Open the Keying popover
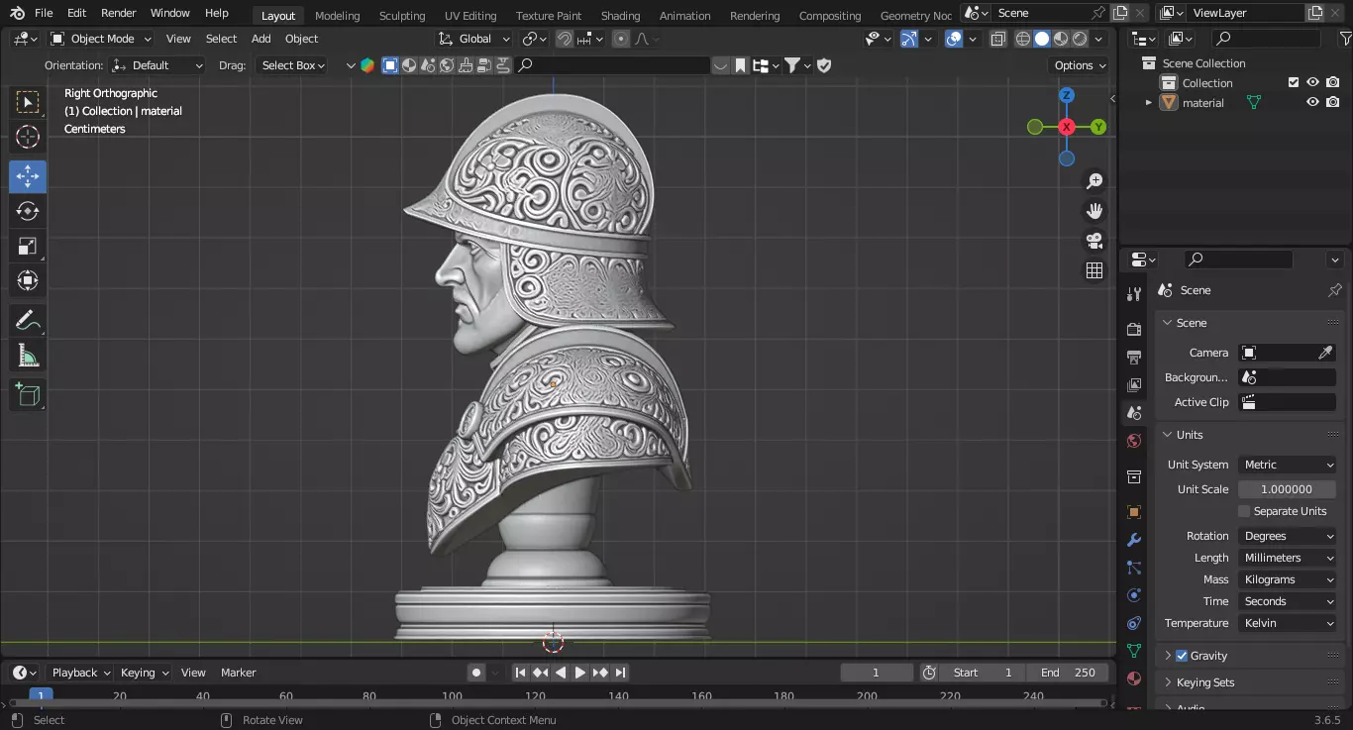This screenshot has height=730, width=1353. 144,673
